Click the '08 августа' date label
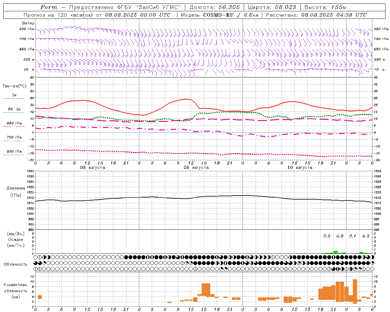The image size is (390, 312). [93, 167]
